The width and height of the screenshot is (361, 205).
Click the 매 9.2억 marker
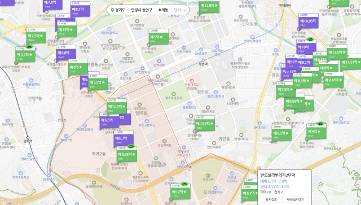click(x=25, y=55)
